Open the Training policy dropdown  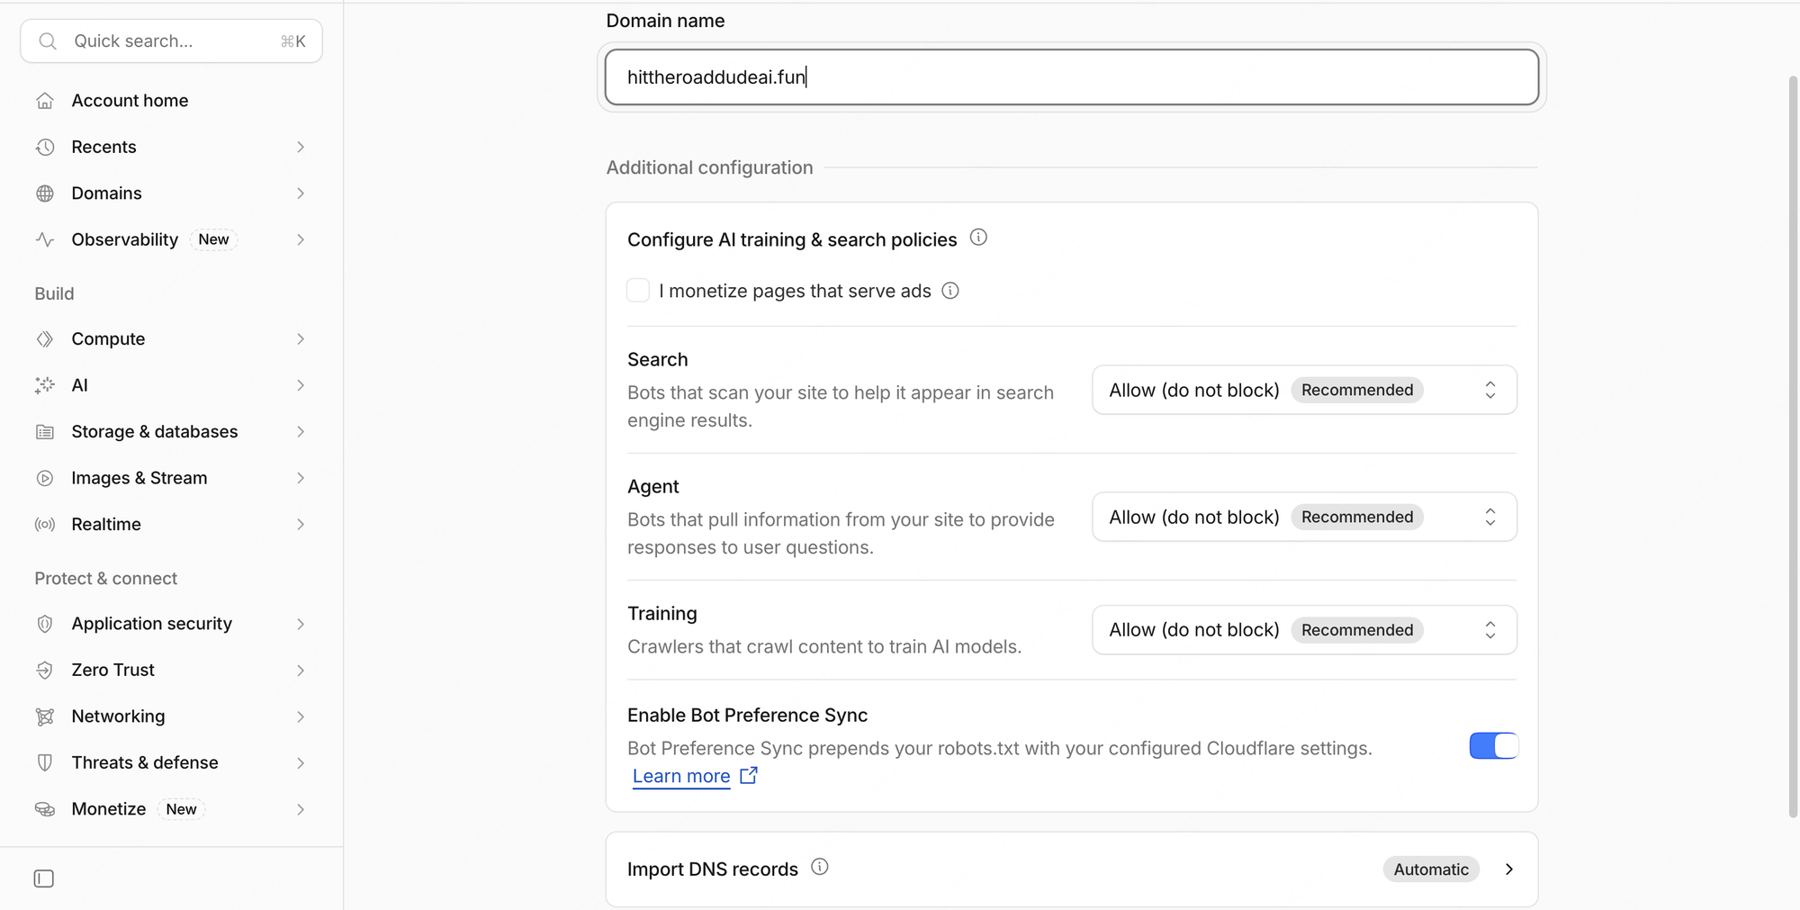point(1304,630)
